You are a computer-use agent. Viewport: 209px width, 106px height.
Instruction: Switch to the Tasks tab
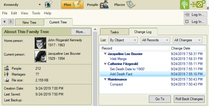coord(114,32)
